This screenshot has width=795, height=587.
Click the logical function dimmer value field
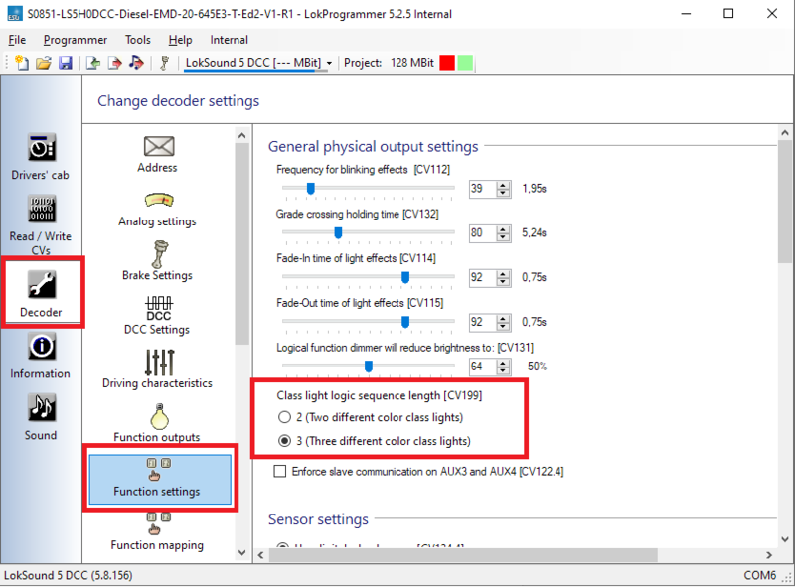coord(481,367)
